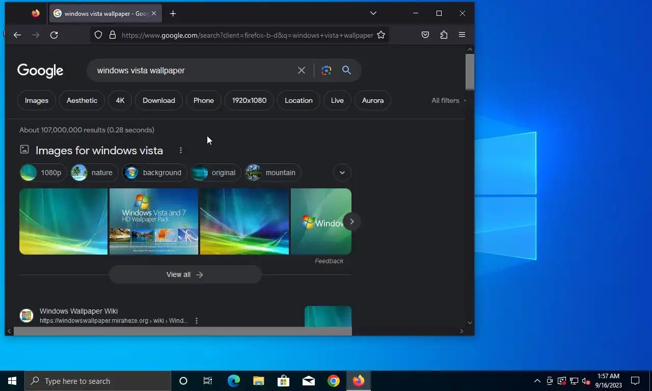Image resolution: width=652 pixels, height=391 pixels.
Task: Select the 1920x1080 filter chip
Action: 249,100
